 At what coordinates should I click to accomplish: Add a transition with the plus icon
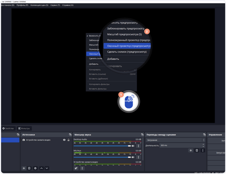pyautogui.click(x=191, y=150)
